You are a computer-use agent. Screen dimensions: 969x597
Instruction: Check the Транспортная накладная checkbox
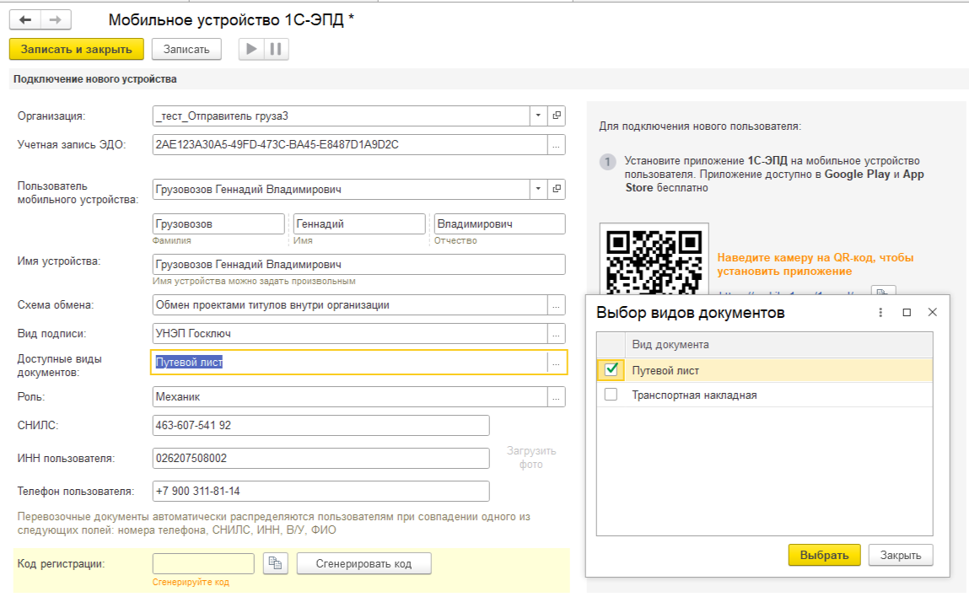coord(611,395)
